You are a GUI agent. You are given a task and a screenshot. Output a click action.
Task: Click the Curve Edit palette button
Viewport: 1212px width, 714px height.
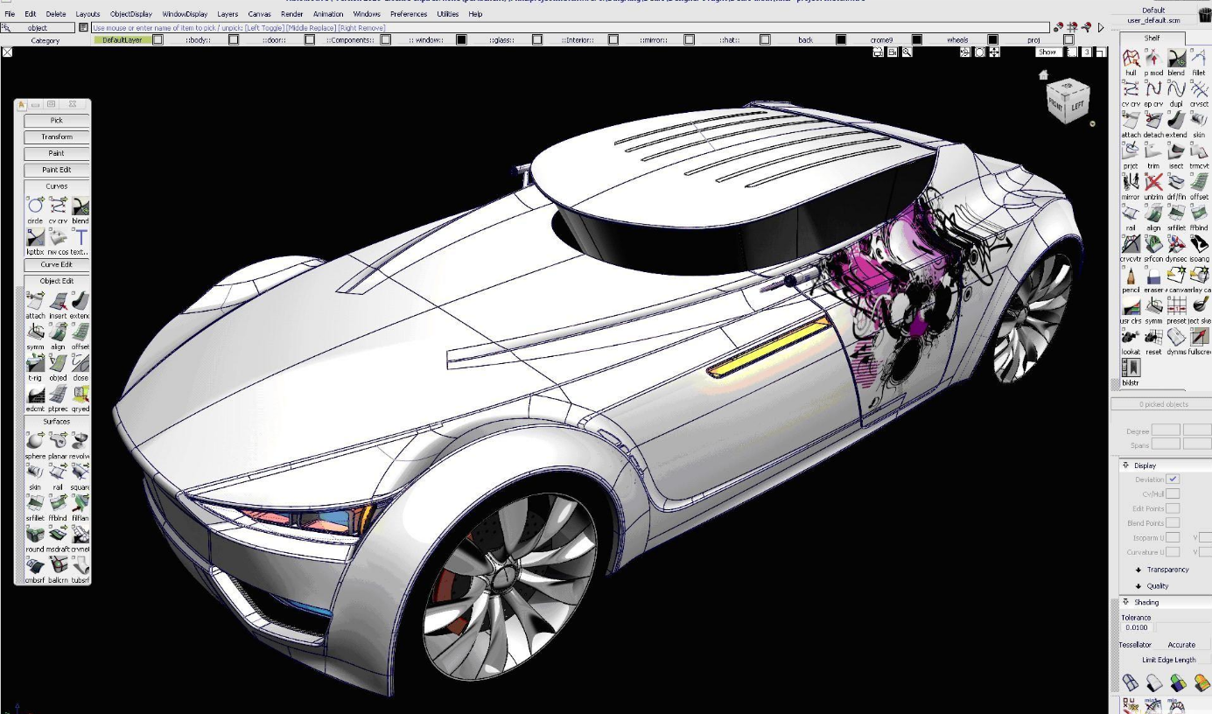click(57, 264)
